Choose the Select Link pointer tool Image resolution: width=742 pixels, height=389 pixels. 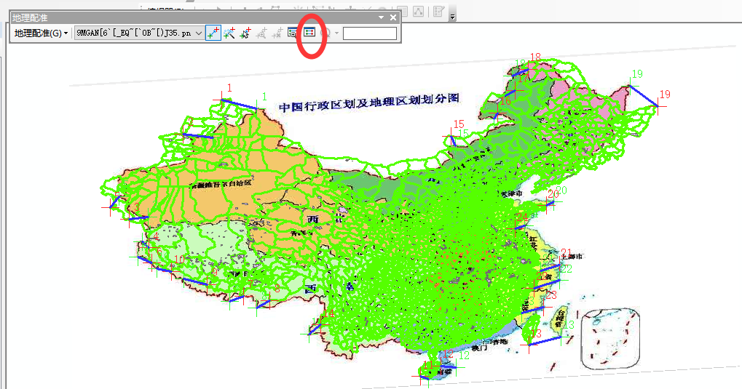(x=245, y=33)
